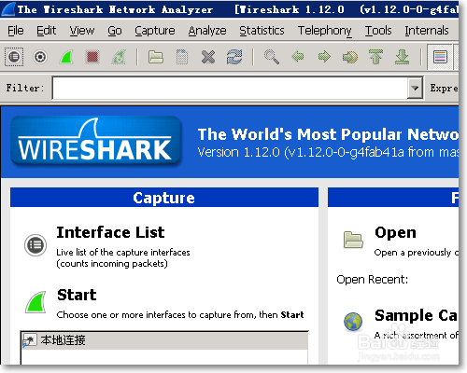This screenshot has height=373, width=467.
Task: Open the Tools menu
Action: coord(378,31)
